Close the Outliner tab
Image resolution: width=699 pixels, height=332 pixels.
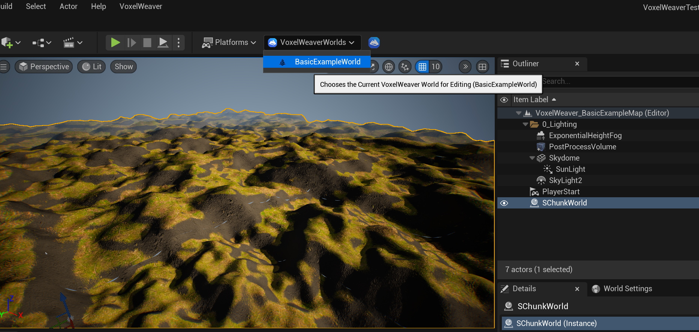(x=577, y=64)
